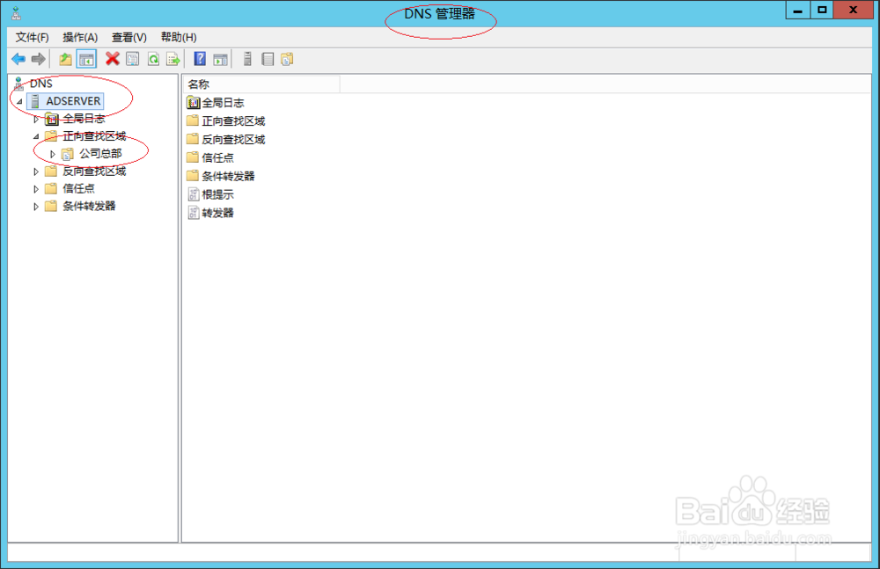Open the 文件(F) menu
The image size is (880, 569).
[31, 37]
